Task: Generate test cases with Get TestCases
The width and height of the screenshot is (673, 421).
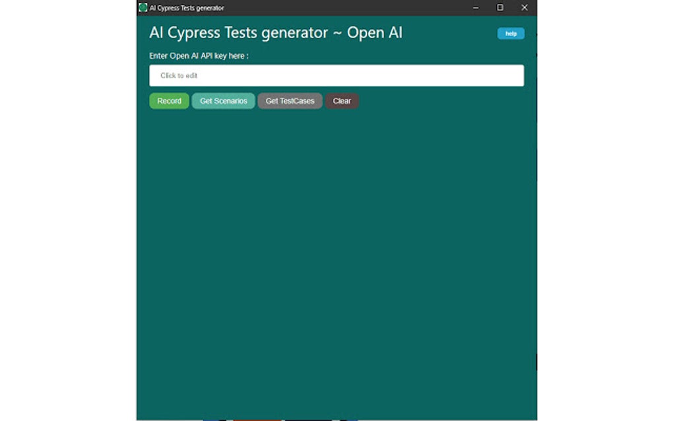Action: (290, 101)
